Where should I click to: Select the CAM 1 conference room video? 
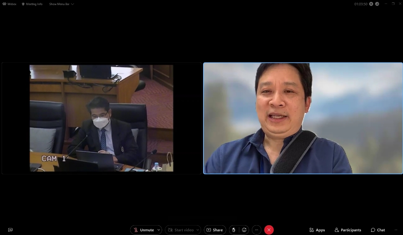point(102,118)
